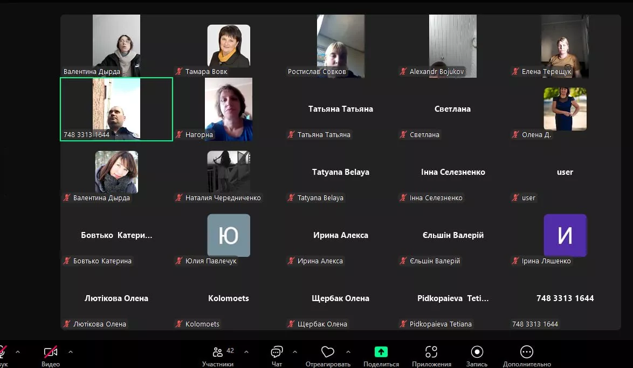Toggle the Видео camera on
This screenshot has height=368, width=633.
(x=51, y=352)
